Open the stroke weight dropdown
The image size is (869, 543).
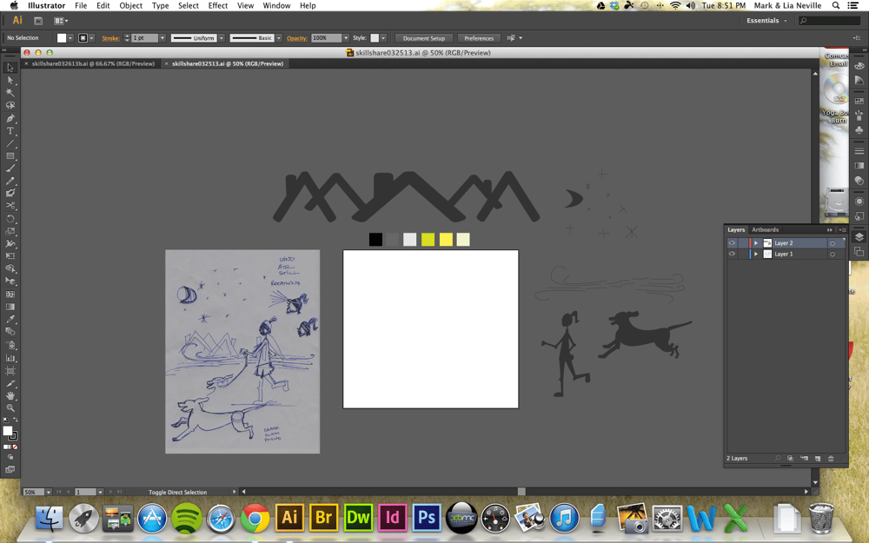point(163,38)
